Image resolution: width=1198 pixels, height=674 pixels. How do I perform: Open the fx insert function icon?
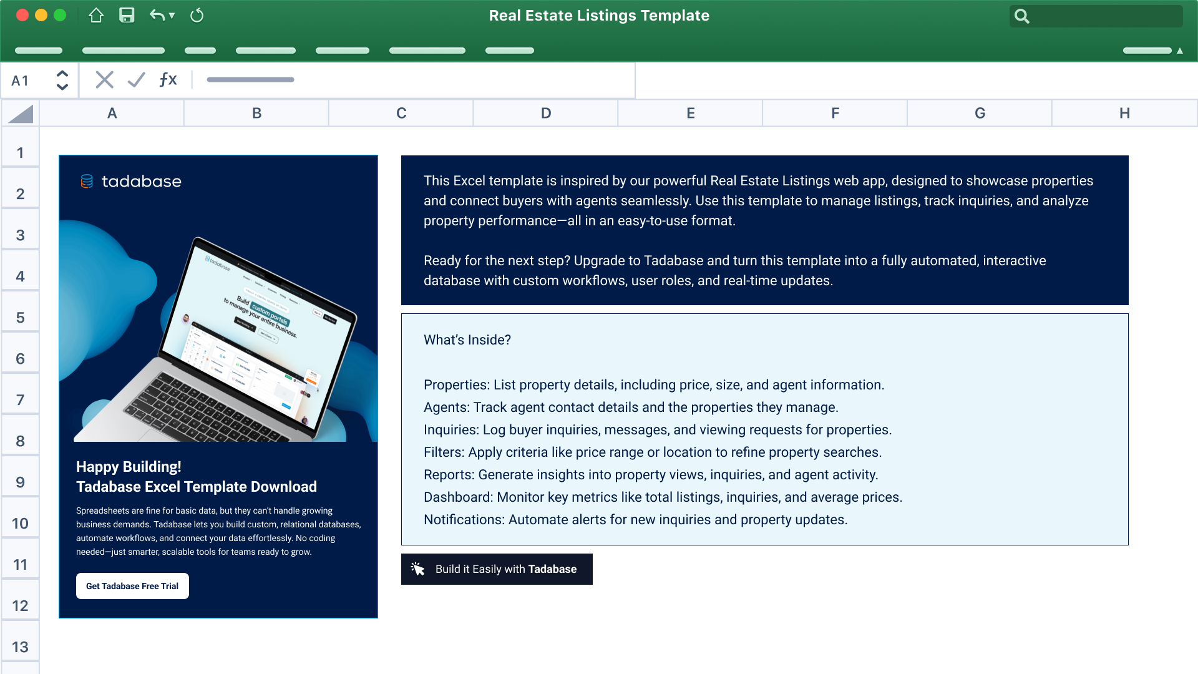click(x=168, y=80)
